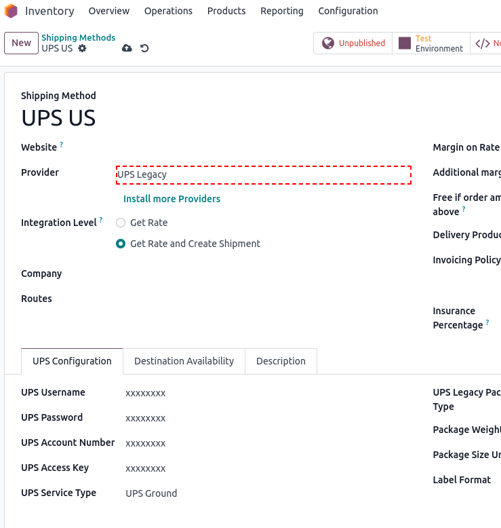Screen dimensions: 501x528
Task: Open the Configuration menu
Action: [348, 11]
